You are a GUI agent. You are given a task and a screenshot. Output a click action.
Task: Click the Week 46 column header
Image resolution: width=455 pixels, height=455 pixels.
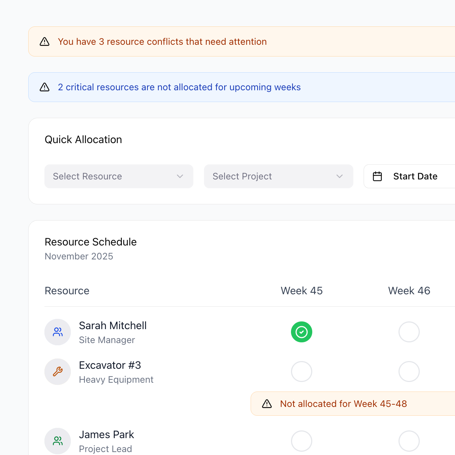[x=409, y=291]
